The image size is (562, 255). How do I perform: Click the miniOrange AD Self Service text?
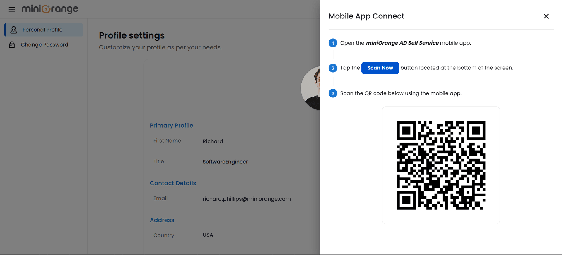(x=402, y=43)
